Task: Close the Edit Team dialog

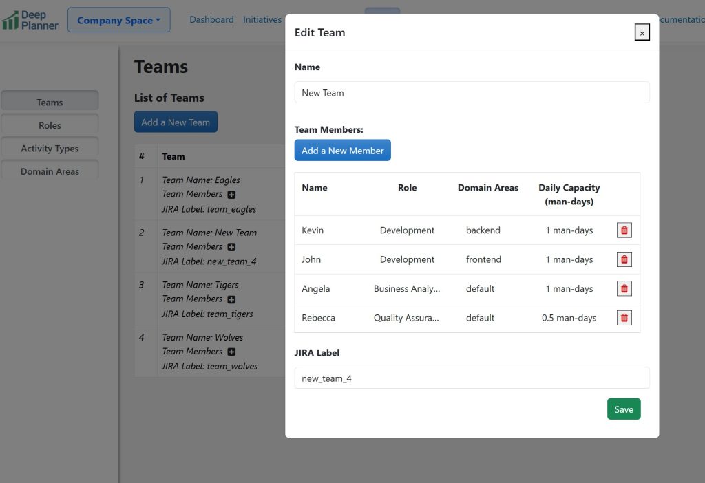Action: 642,32
